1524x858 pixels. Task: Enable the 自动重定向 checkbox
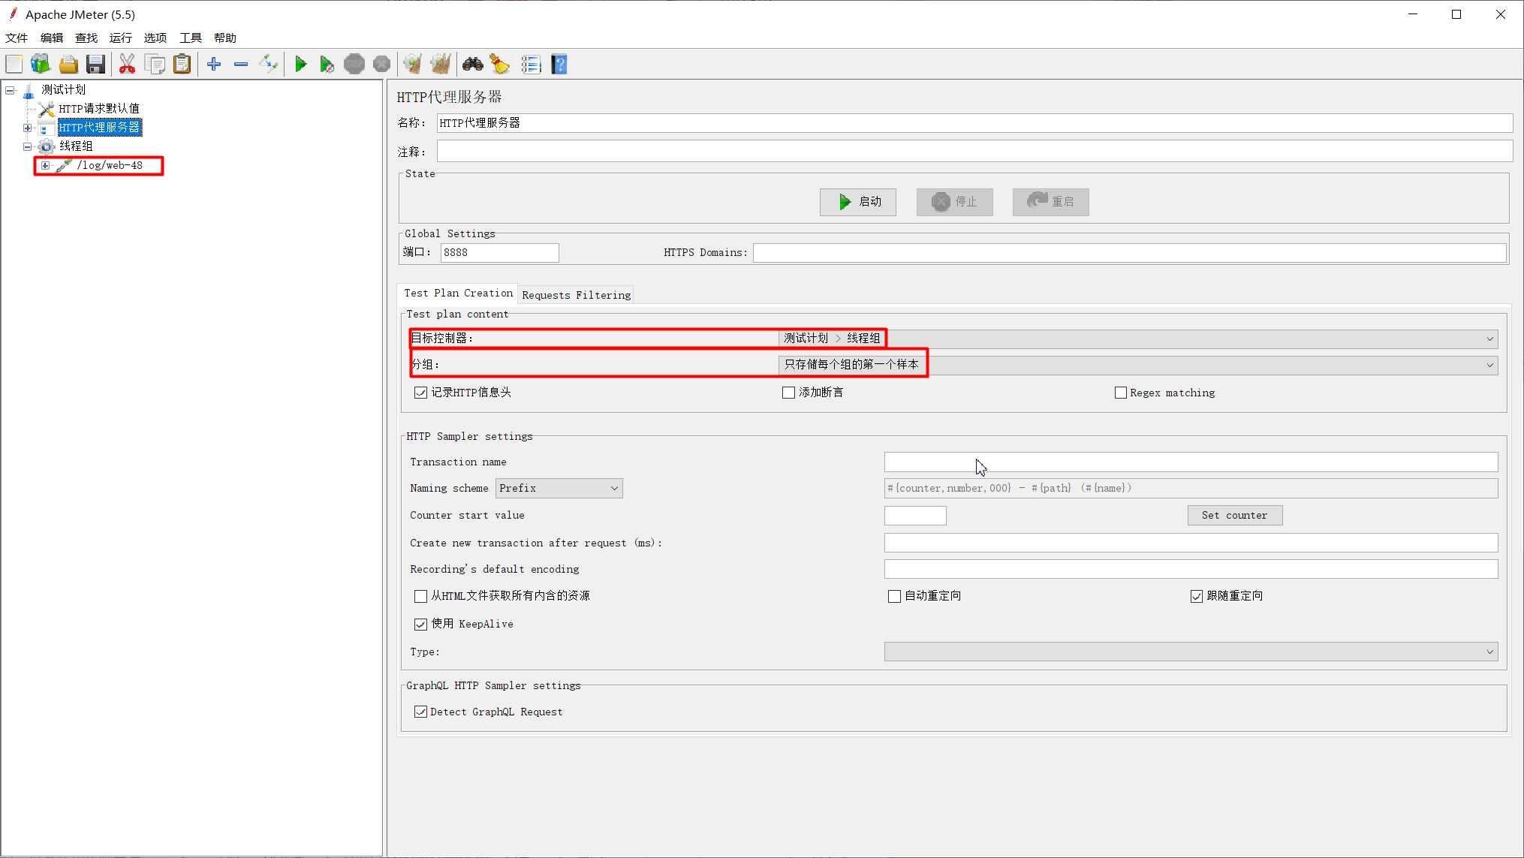(894, 596)
